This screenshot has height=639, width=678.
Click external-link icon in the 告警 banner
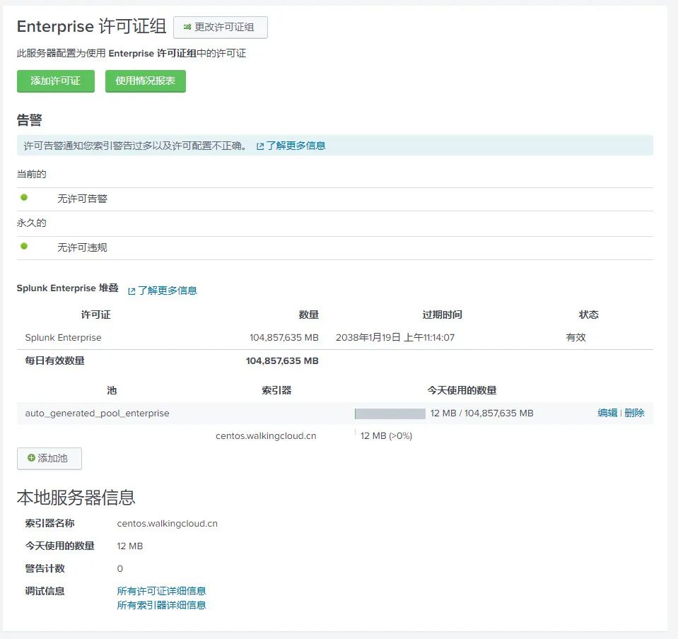click(x=260, y=146)
